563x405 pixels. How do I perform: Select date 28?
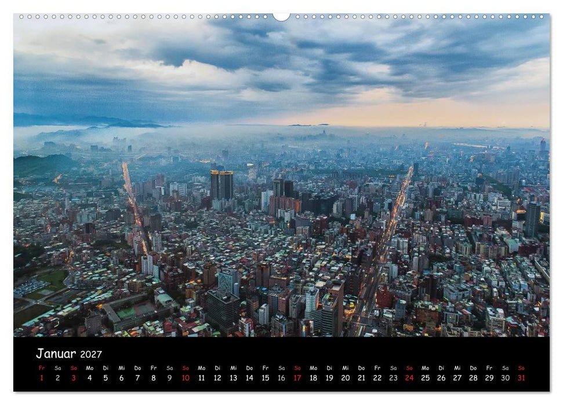[x=473, y=378]
